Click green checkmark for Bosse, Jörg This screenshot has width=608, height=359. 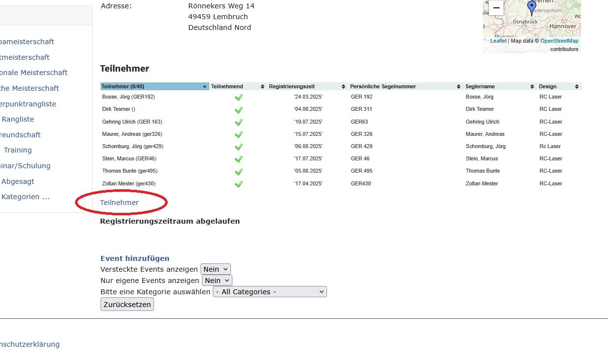click(x=239, y=97)
